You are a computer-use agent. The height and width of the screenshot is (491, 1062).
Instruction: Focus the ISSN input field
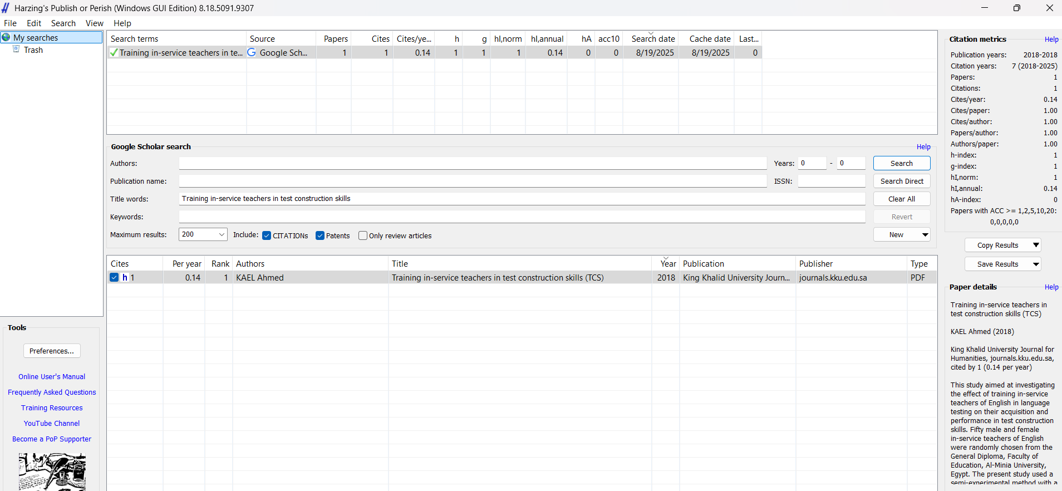tap(832, 181)
